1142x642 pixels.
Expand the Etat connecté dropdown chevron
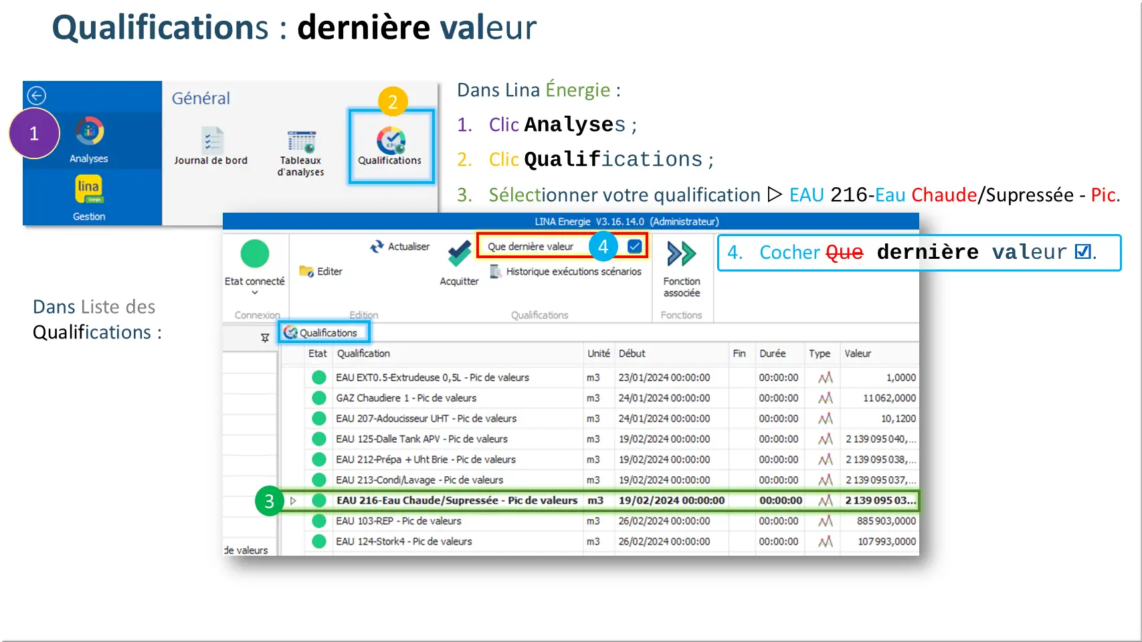255,292
